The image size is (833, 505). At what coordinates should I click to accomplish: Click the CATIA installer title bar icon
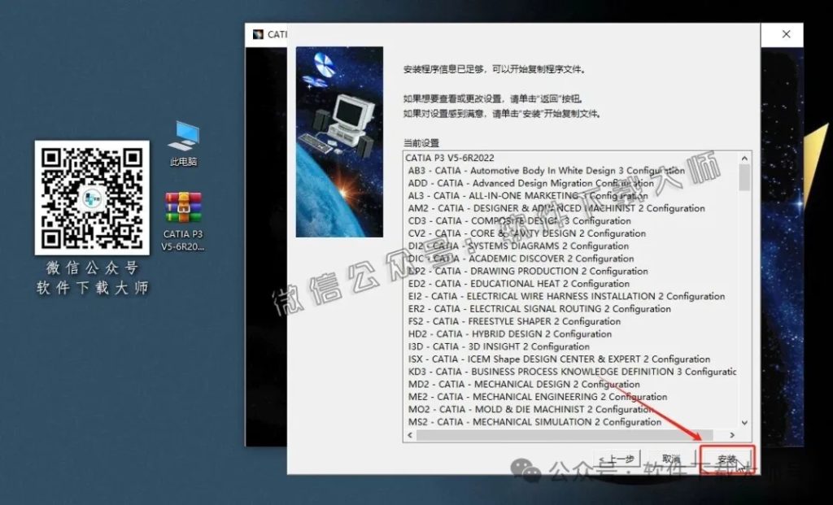coord(259,34)
